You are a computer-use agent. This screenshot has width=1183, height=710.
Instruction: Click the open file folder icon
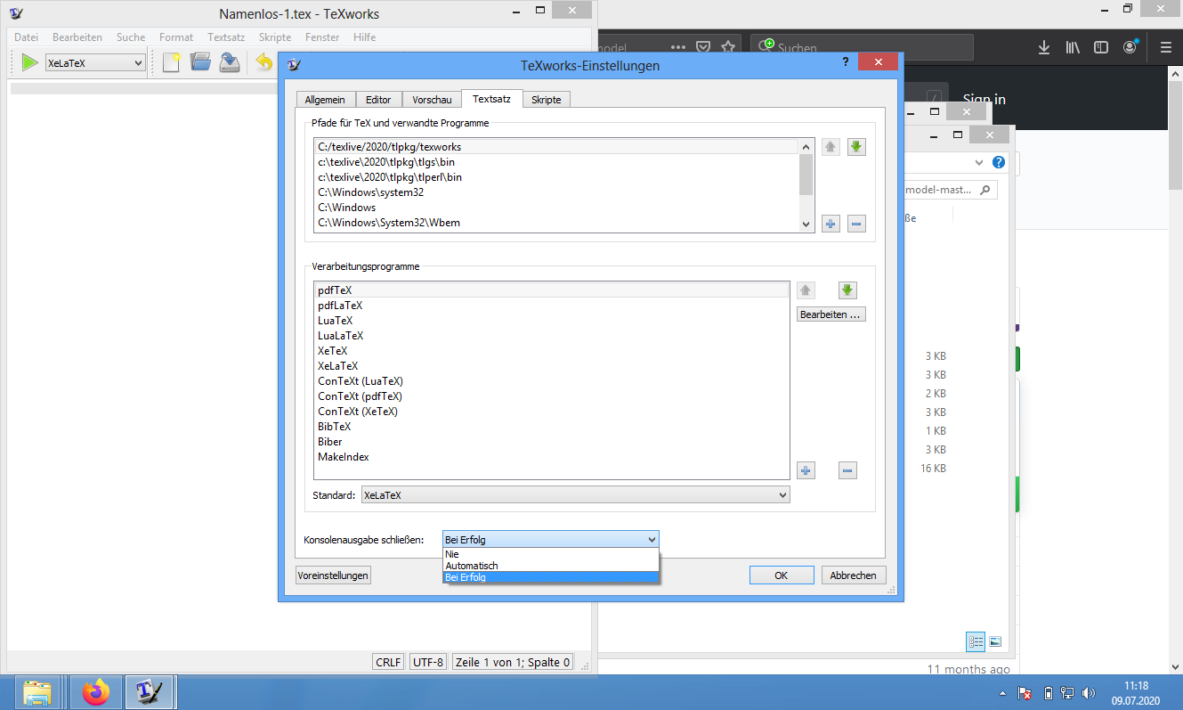(x=200, y=62)
